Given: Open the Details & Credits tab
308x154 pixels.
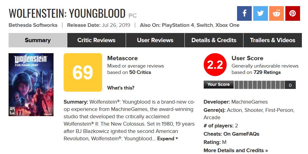Looking at the screenshot, I should 214,40.
